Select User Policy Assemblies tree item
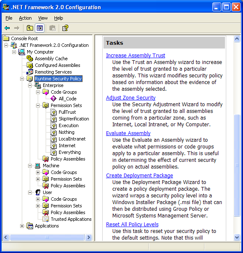The image size is (243, 253). [x=68, y=212]
